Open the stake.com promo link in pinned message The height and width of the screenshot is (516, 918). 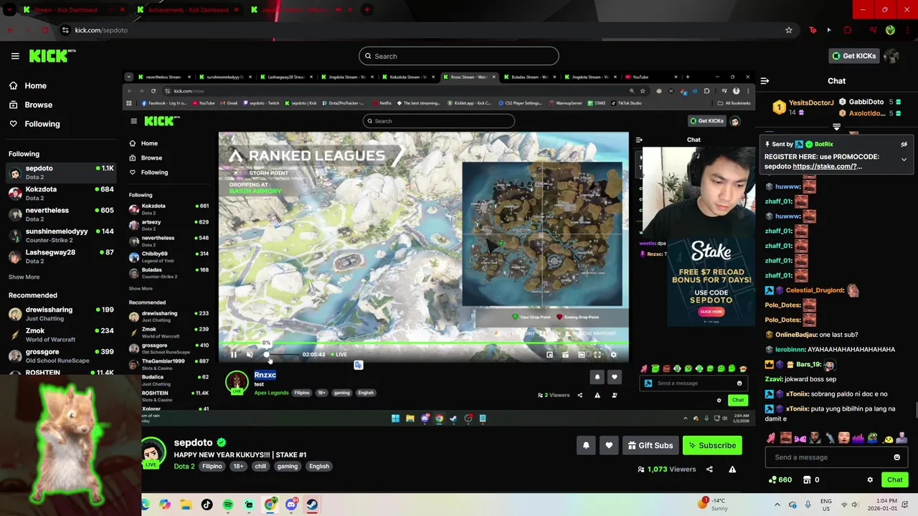[827, 166]
